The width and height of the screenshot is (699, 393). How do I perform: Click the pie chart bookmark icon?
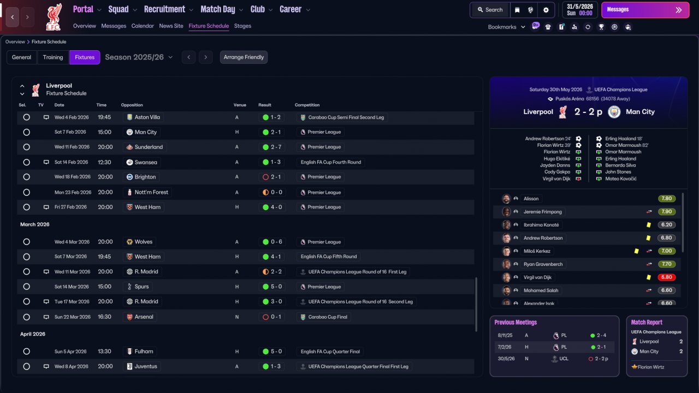coord(614,27)
